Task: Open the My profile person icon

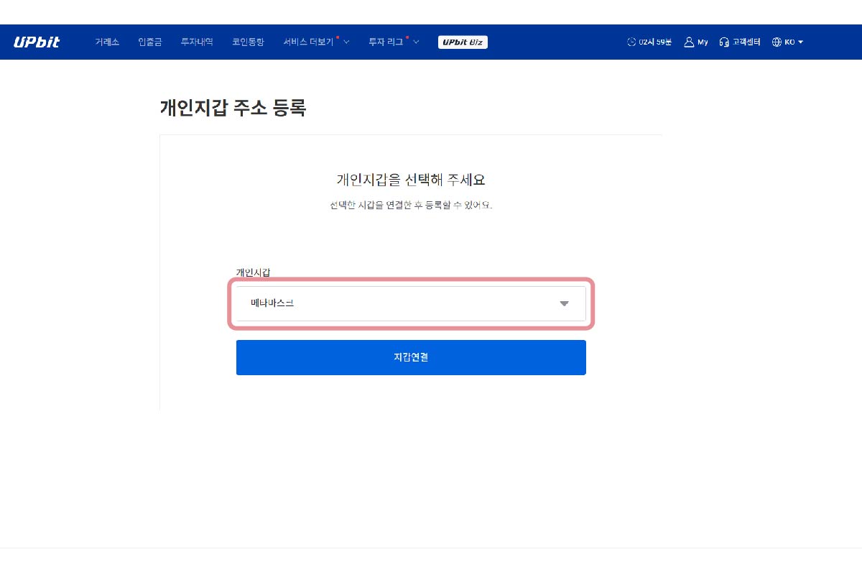Action: 689,42
